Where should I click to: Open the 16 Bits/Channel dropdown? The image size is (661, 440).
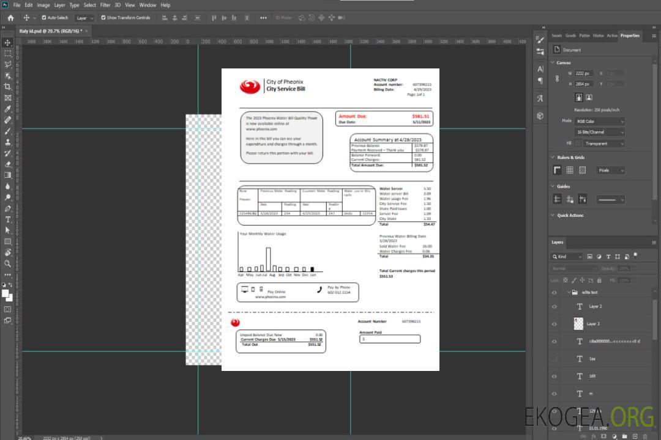(600, 132)
